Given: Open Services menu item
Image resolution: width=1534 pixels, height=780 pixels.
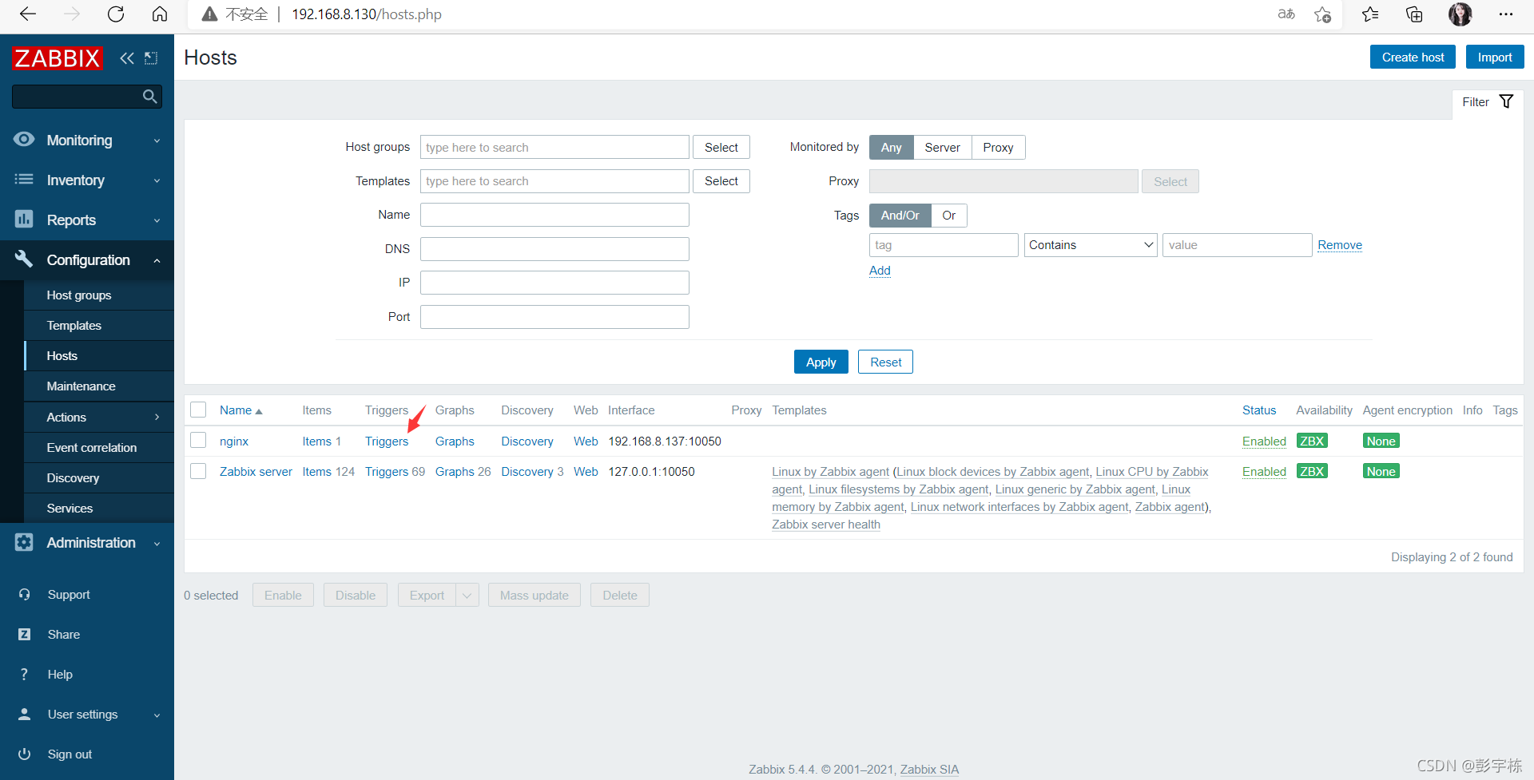Looking at the screenshot, I should click(x=99, y=509).
